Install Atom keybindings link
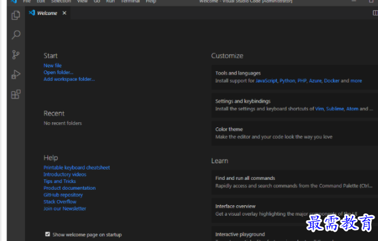Screen dimensions: 378x241 (352, 109)
